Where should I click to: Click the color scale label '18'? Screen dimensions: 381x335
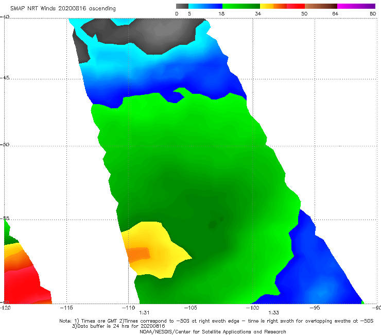(x=221, y=13)
